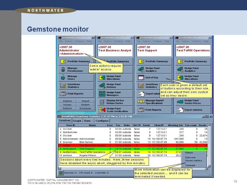Click Print Reports in Administrator window

76,94
